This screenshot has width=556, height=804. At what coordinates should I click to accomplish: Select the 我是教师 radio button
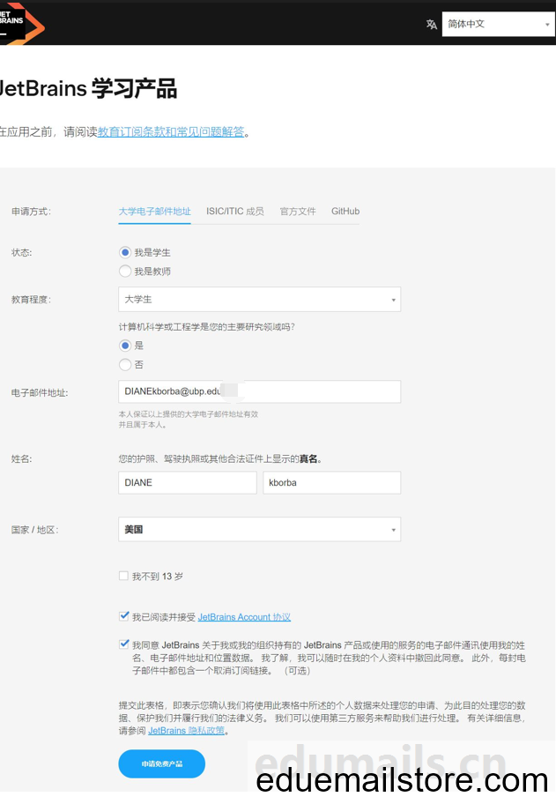click(x=125, y=272)
